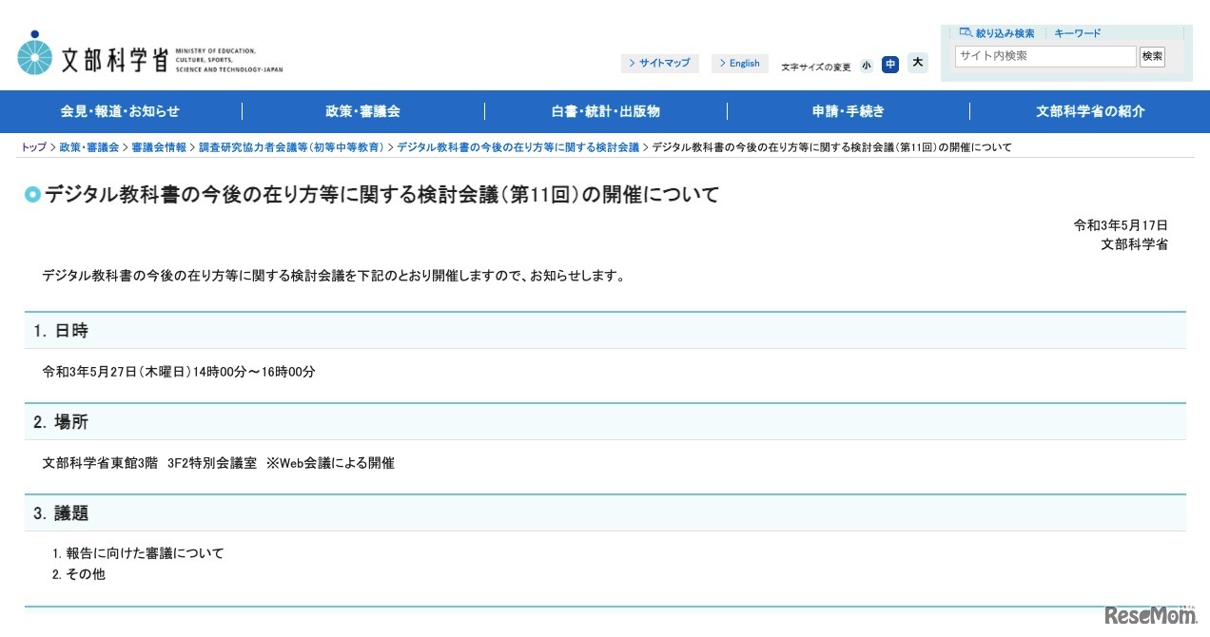This screenshot has height=637, width=1210.
Task: Click inside the サイト内検索 search field
Action: [1044, 56]
